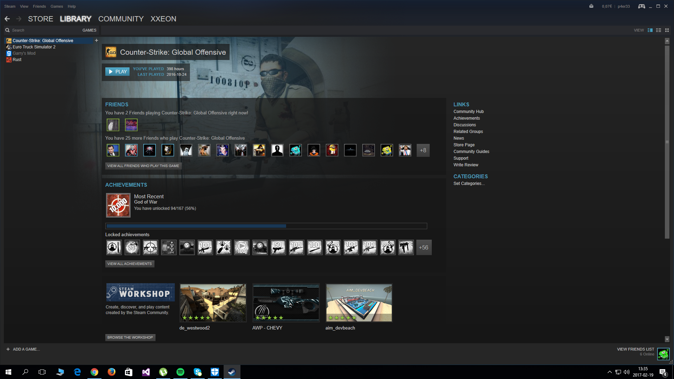Click the Windows Start button
Viewport: 674px width, 379px height.
pos(8,372)
